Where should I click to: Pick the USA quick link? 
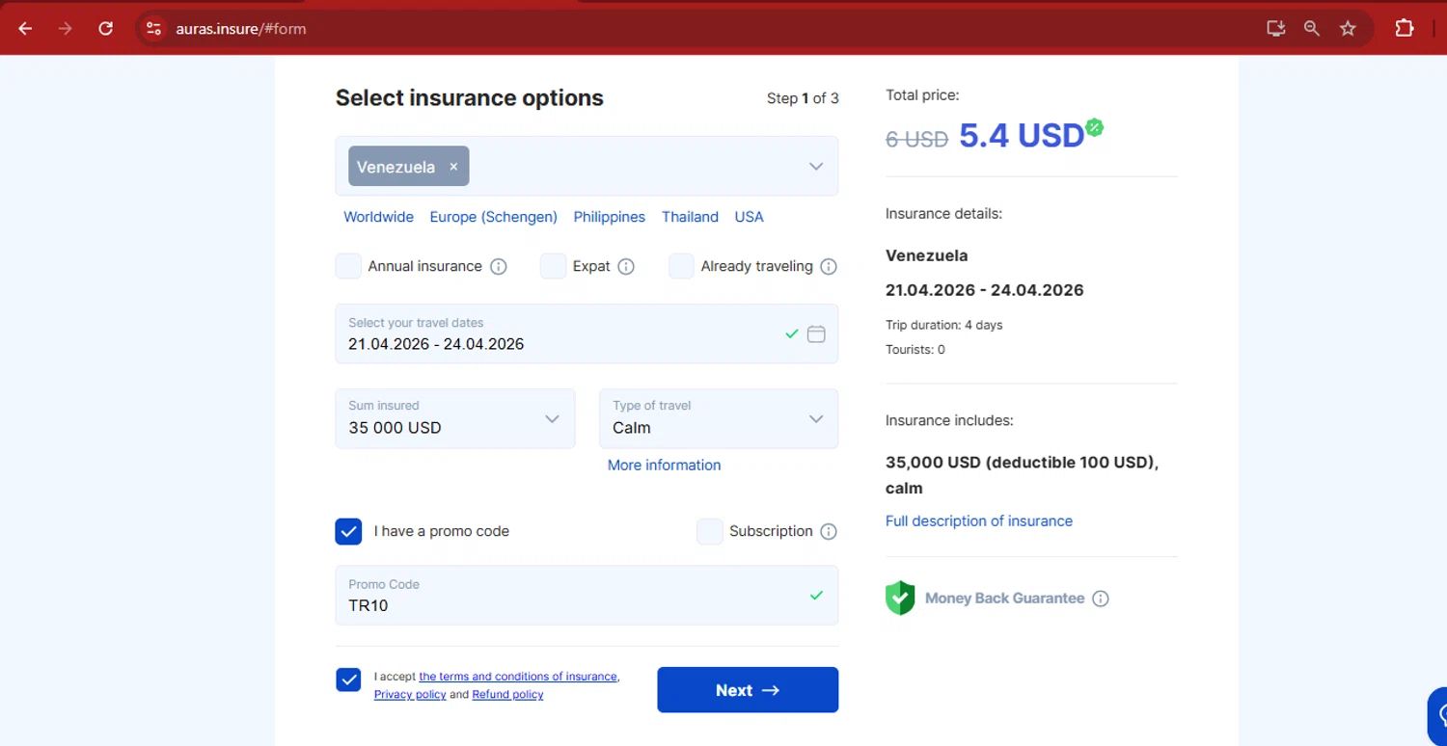(749, 217)
